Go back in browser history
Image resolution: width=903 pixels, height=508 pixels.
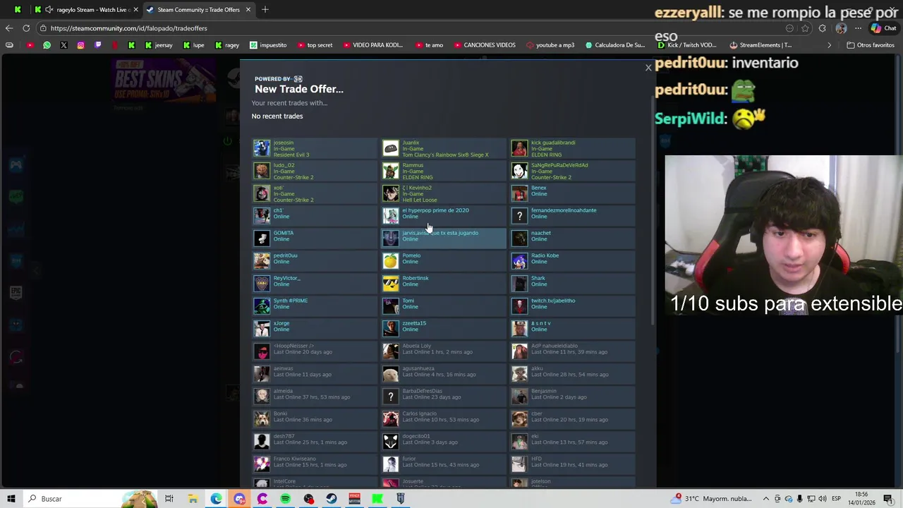click(x=9, y=28)
